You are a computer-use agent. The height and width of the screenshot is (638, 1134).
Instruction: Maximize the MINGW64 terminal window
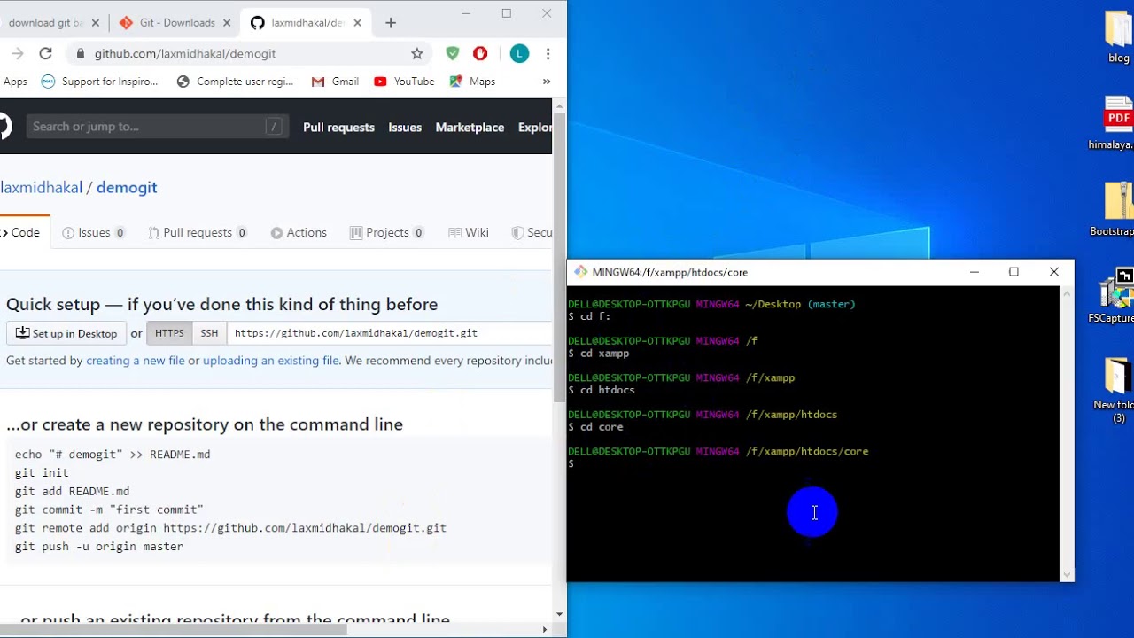tap(1014, 272)
